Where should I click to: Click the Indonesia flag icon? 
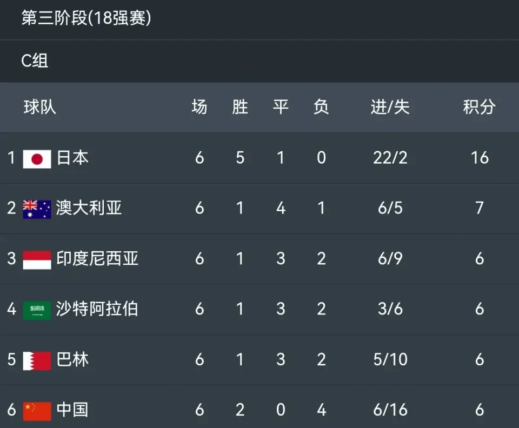tap(37, 260)
